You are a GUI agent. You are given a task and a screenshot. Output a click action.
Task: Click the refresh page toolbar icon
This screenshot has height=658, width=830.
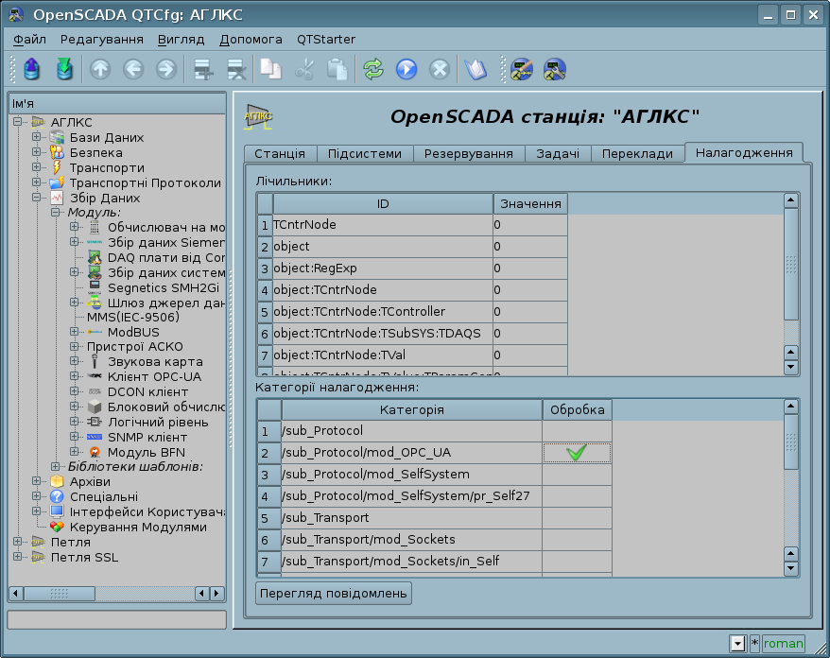[x=373, y=69]
